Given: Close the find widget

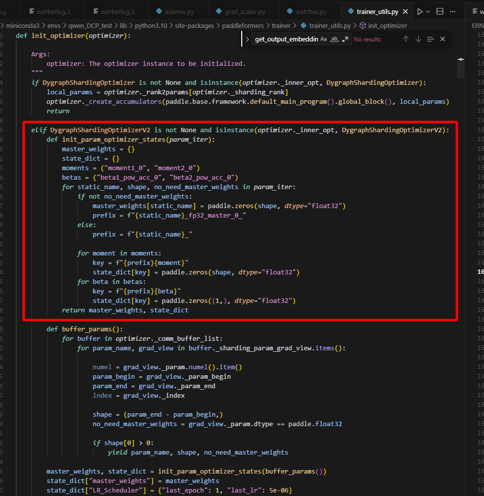Looking at the screenshot, I should point(442,39).
